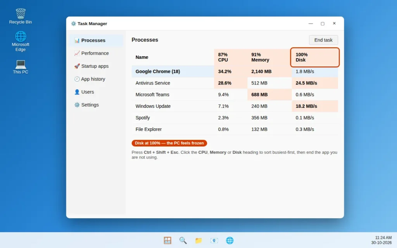This screenshot has height=248, width=397.
Task: Open the This PC desktop icon
Action: (x=21, y=67)
